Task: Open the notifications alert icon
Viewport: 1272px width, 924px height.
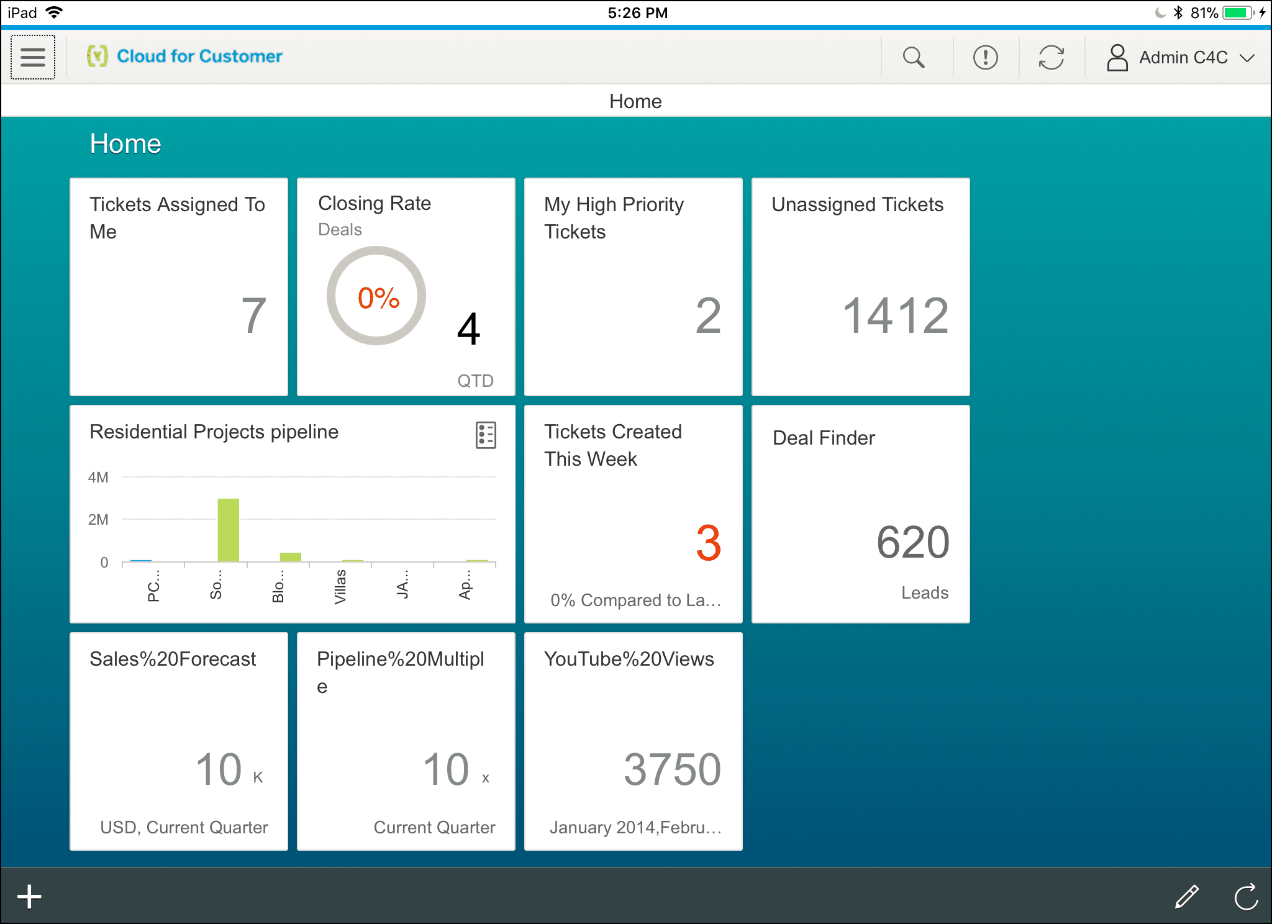Action: pos(985,57)
